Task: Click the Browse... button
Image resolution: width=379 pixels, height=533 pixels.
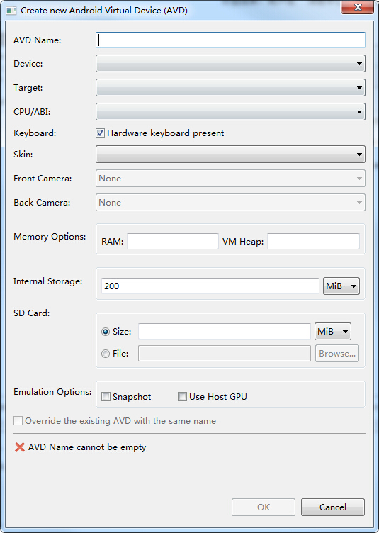Action: pyautogui.click(x=337, y=354)
